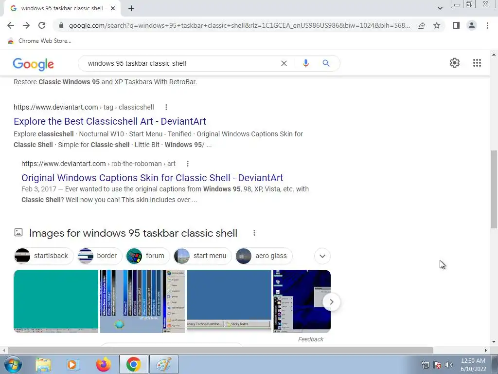The height and width of the screenshot is (374, 498).
Task: Click the Google logo
Action: click(x=34, y=64)
